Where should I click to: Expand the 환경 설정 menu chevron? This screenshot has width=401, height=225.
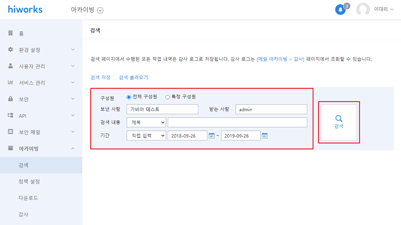point(73,50)
